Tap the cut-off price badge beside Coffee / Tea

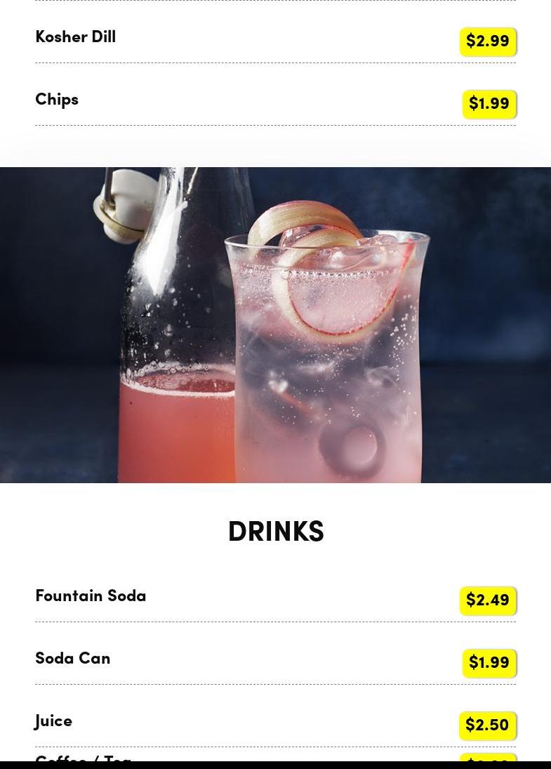(488, 757)
